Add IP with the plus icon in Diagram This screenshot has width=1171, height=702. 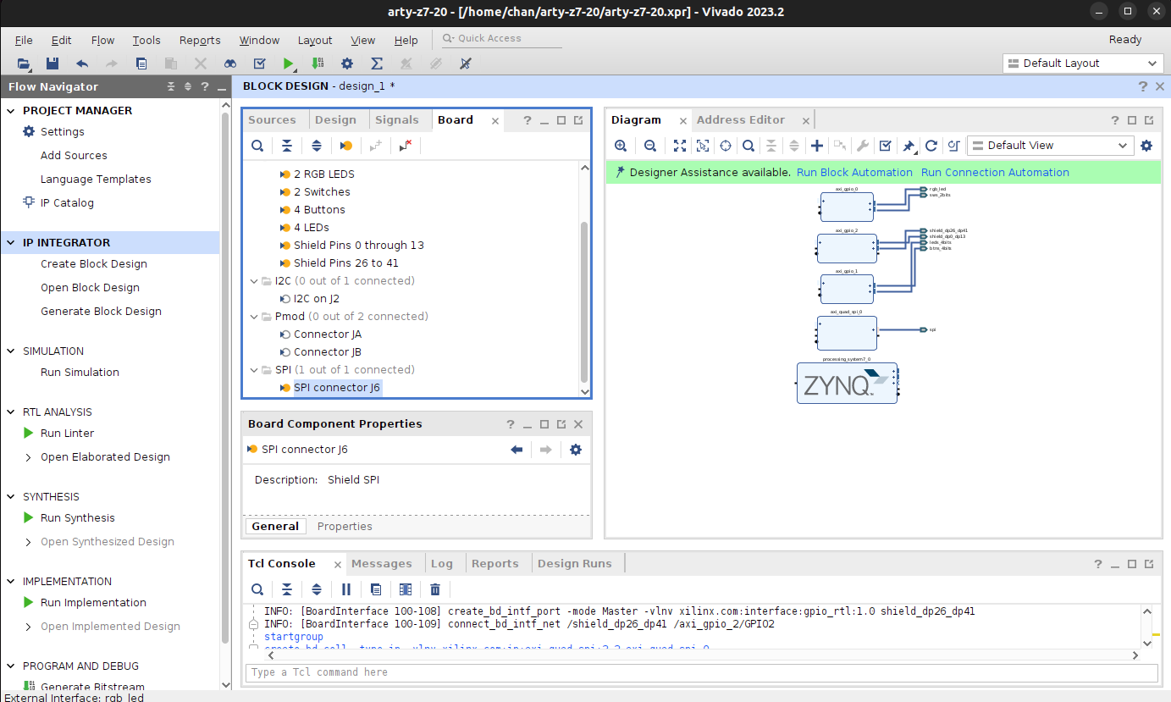817,146
